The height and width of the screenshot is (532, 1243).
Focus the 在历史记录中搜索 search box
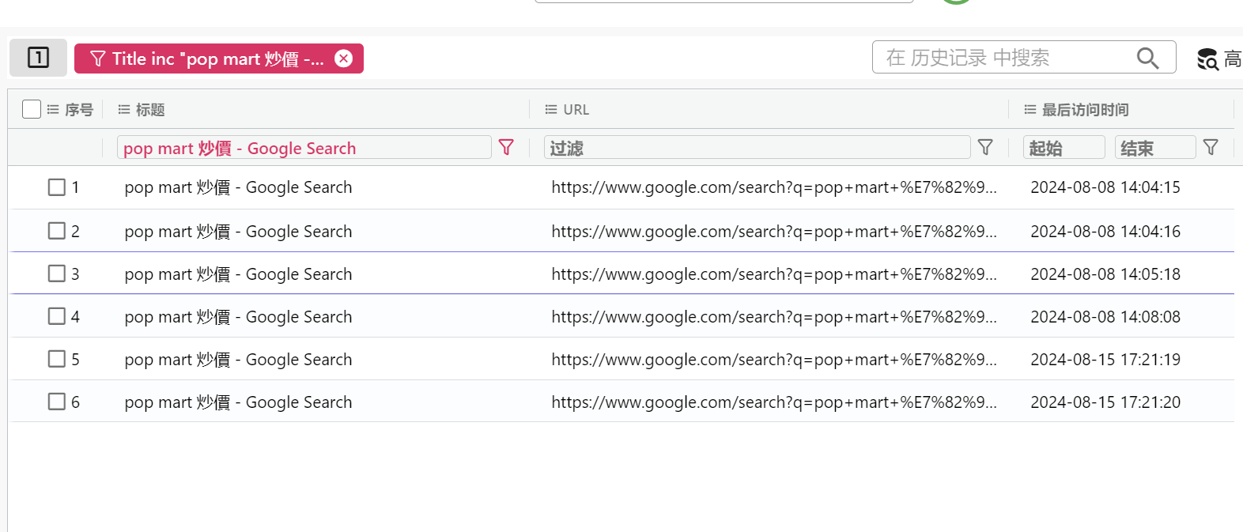1004,58
